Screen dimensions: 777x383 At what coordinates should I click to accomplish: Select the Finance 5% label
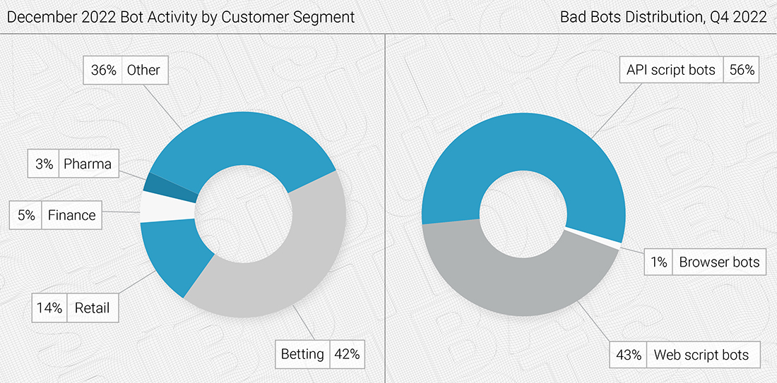pyautogui.click(x=56, y=214)
